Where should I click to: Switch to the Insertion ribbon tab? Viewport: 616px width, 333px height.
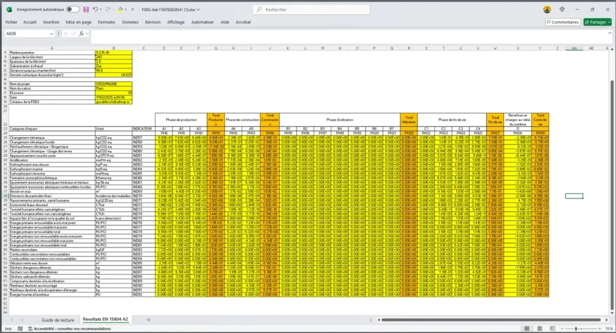coord(51,22)
